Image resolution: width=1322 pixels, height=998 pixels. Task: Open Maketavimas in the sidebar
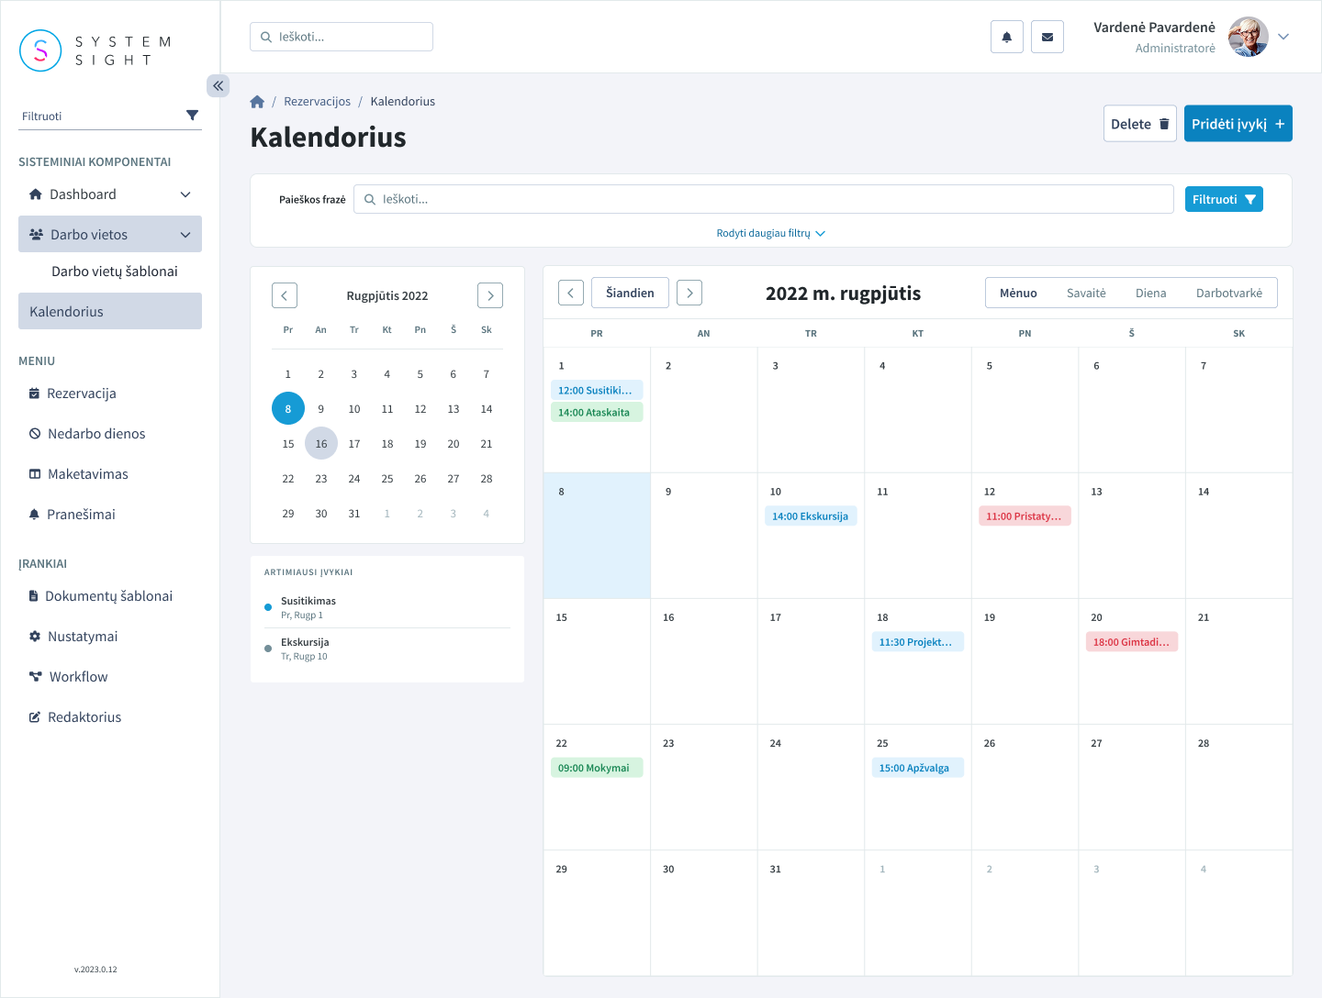pyautogui.click(x=110, y=474)
